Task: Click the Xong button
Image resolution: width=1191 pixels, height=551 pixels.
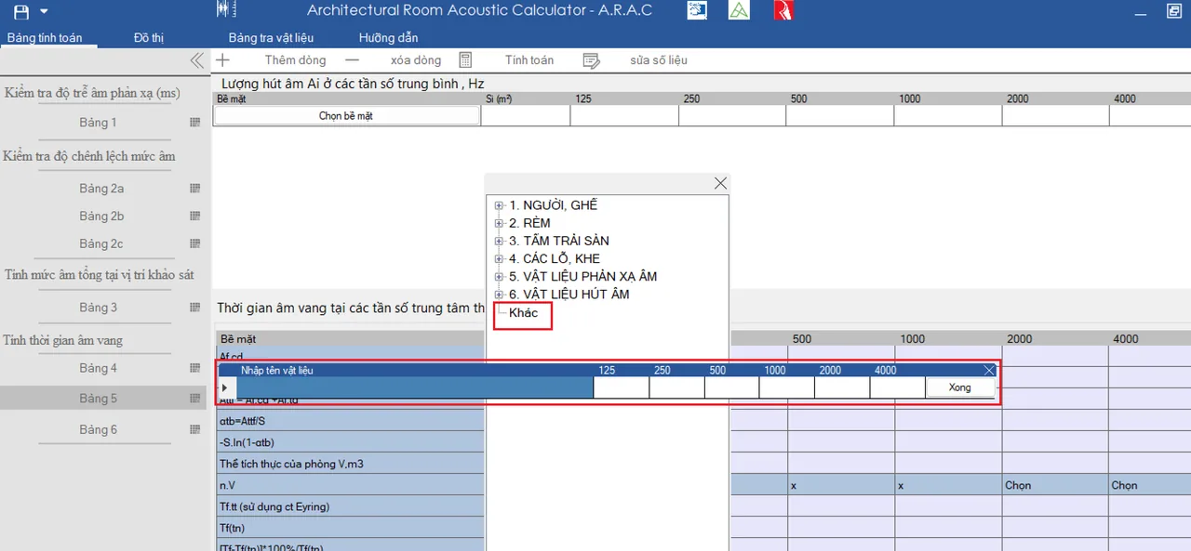Action: (x=959, y=387)
